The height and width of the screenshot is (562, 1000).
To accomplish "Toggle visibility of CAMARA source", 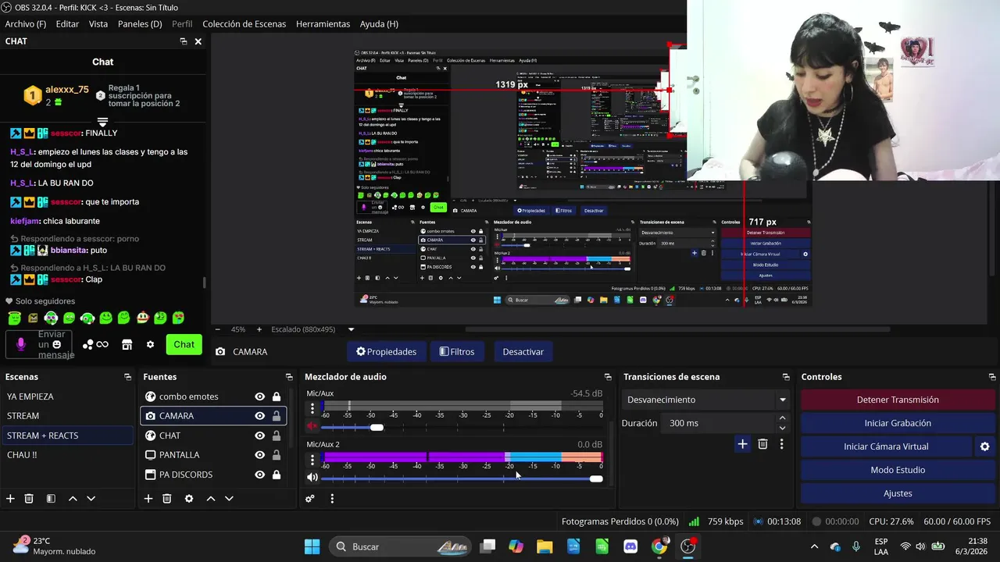I will [x=259, y=416].
